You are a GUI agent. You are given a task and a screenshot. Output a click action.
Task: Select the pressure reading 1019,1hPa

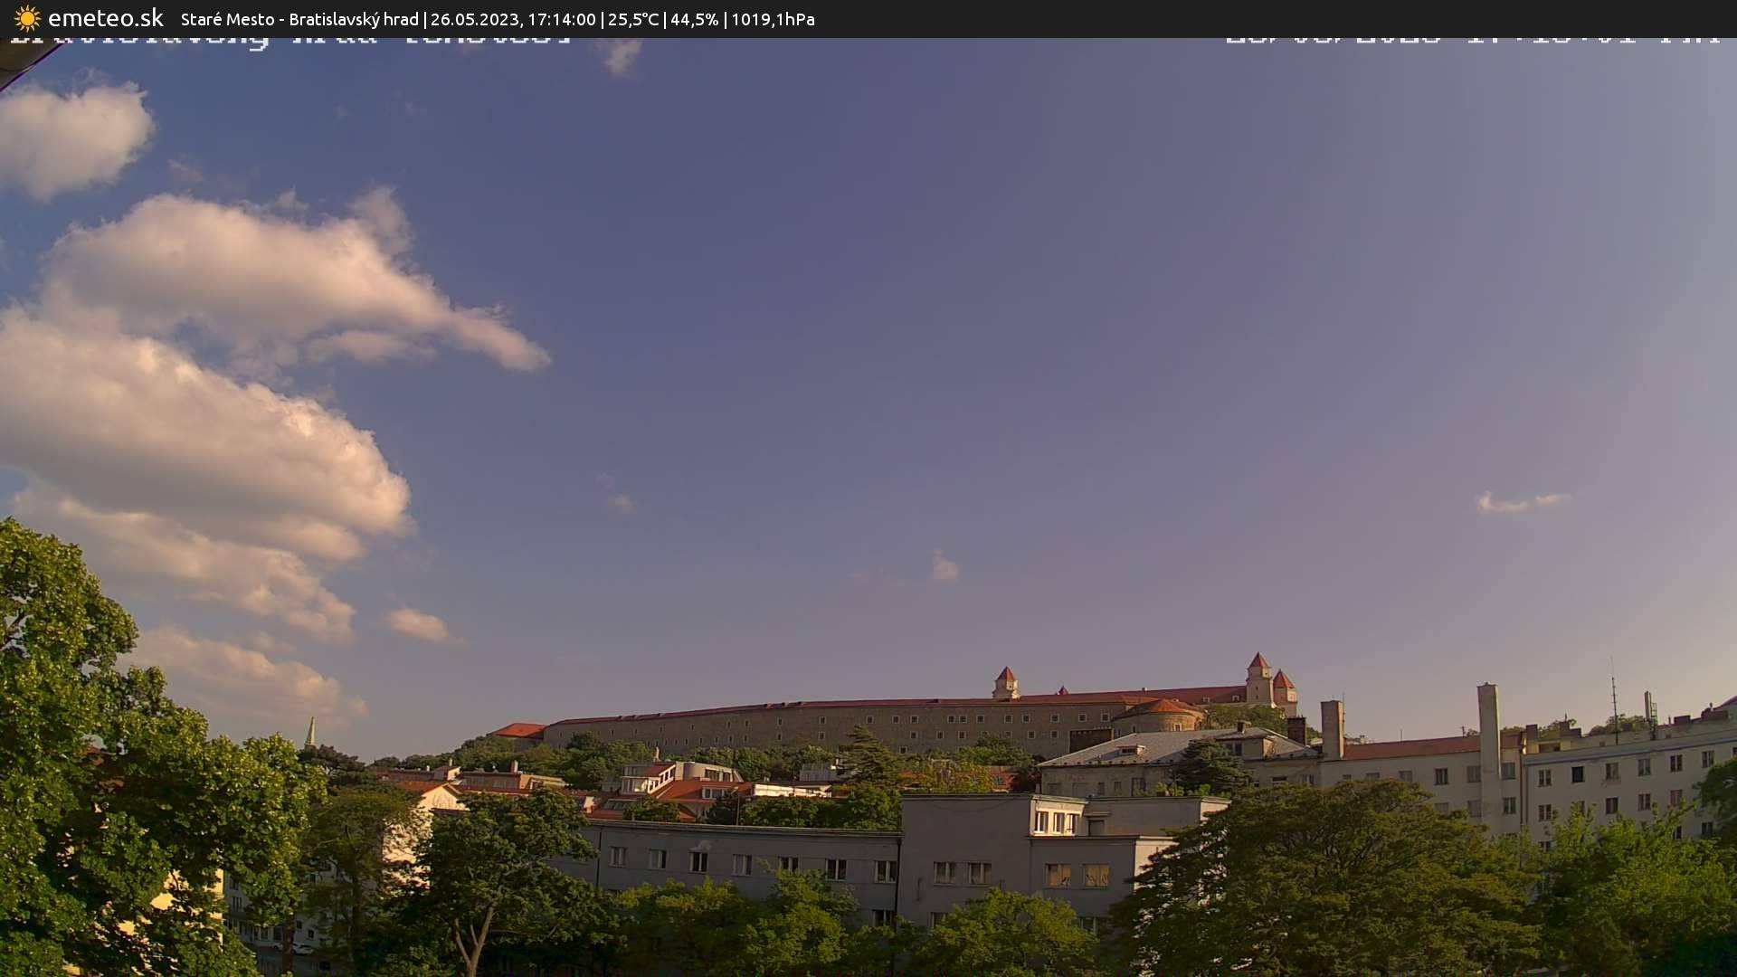click(773, 18)
